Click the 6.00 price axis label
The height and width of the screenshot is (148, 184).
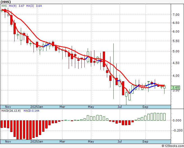pyautogui.click(x=176, y=31)
